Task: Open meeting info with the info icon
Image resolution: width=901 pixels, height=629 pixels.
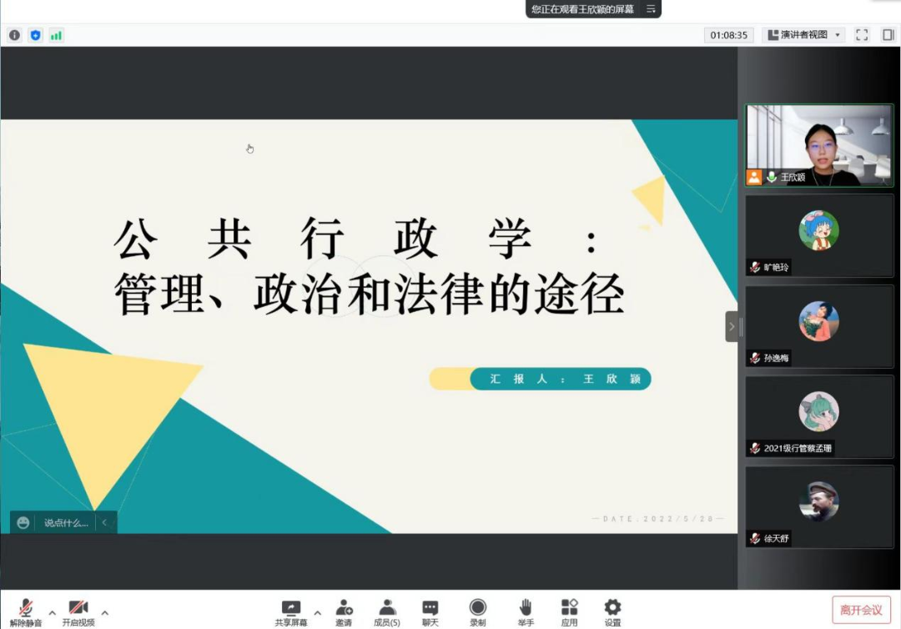Action: pos(14,35)
